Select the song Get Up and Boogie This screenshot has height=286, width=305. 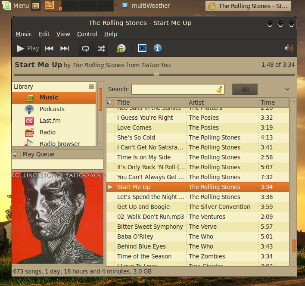(x=198, y=207)
